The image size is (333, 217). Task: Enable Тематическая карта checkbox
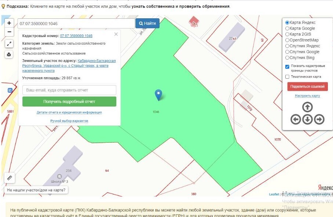point(287,77)
